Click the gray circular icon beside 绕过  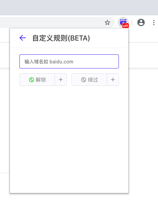click(x=84, y=80)
